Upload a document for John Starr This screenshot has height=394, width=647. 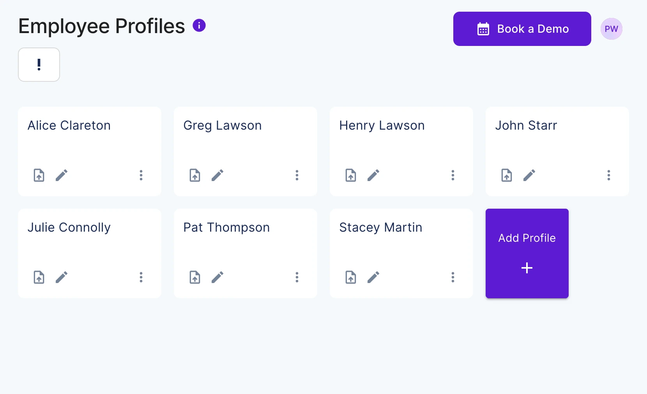point(507,175)
